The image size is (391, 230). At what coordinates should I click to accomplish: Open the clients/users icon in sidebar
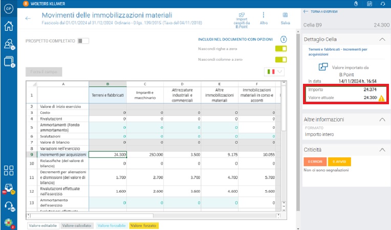click(9, 44)
